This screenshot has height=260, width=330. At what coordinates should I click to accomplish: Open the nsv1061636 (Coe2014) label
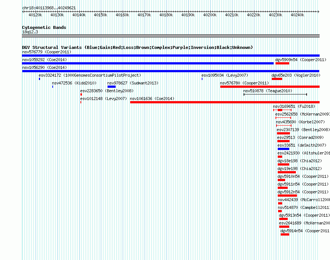(x=152, y=99)
